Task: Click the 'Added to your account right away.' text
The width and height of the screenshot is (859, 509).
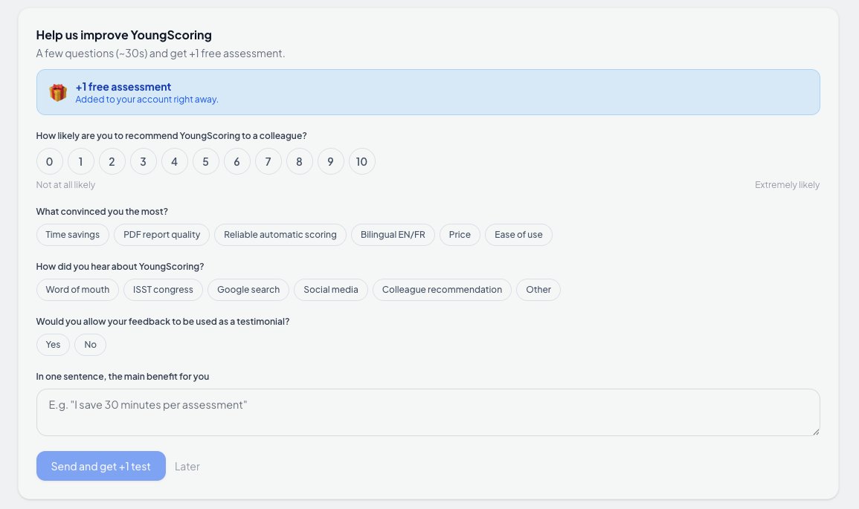Action: click(147, 99)
